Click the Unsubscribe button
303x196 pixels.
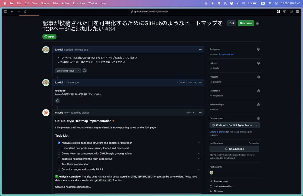(x=235, y=149)
